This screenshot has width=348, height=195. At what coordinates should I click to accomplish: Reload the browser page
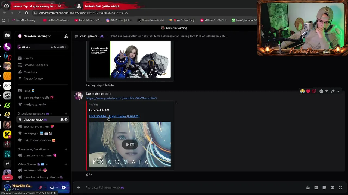(x=19, y=13)
